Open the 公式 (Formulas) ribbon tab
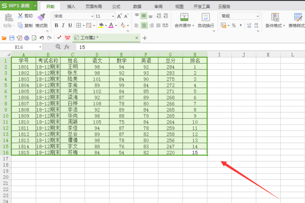This screenshot has width=305, height=203. click(116, 7)
